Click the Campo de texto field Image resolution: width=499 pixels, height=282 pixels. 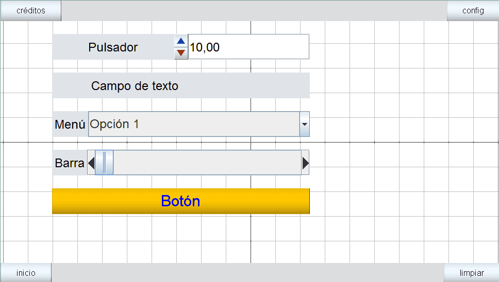tap(181, 86)
